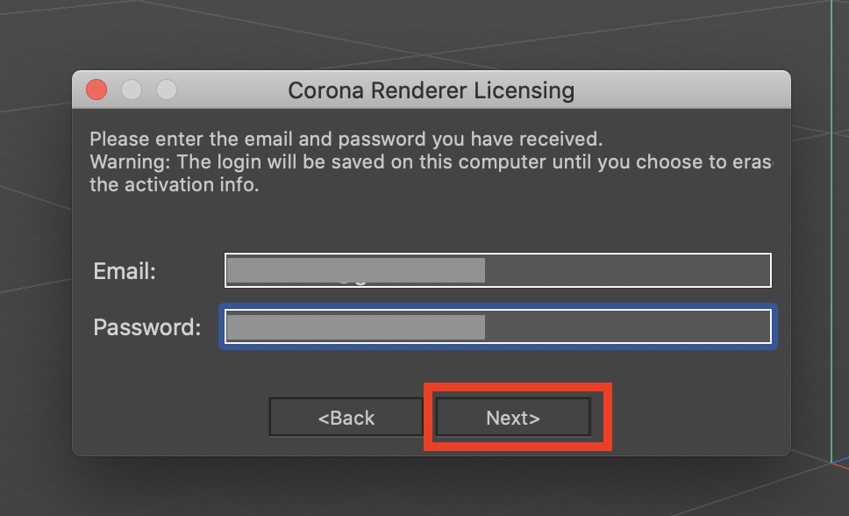Screen dimensions: 849x516
Task: Click empty space right of Next> button
Action: [693, 418]
